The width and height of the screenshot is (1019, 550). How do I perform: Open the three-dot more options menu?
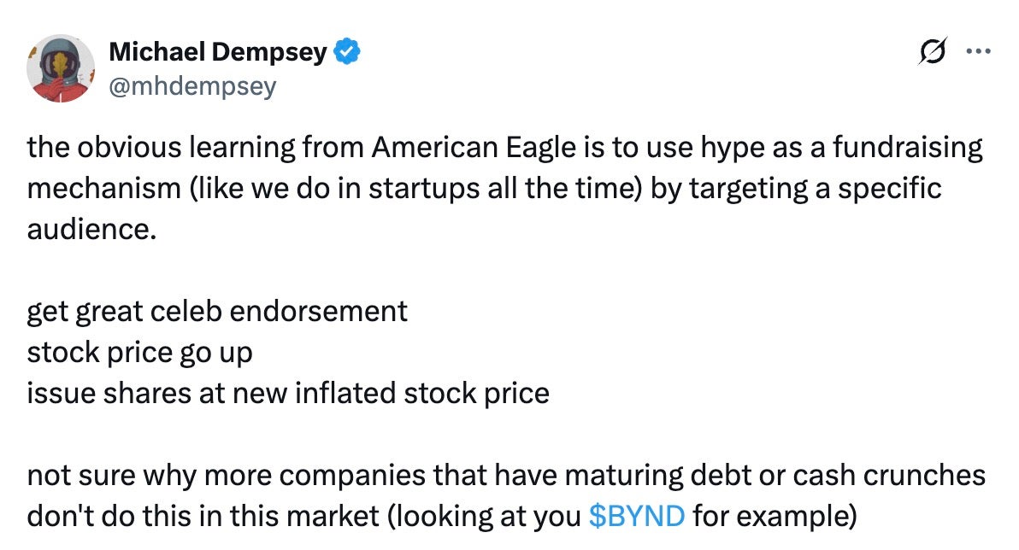pyautogui.click(x=978, y=50)
